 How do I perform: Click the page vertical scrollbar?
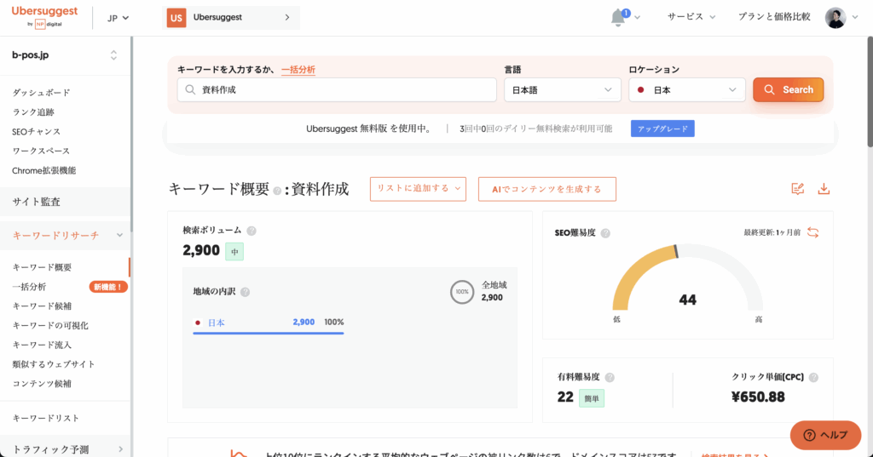pyautogui.click(x=870, y=92)
